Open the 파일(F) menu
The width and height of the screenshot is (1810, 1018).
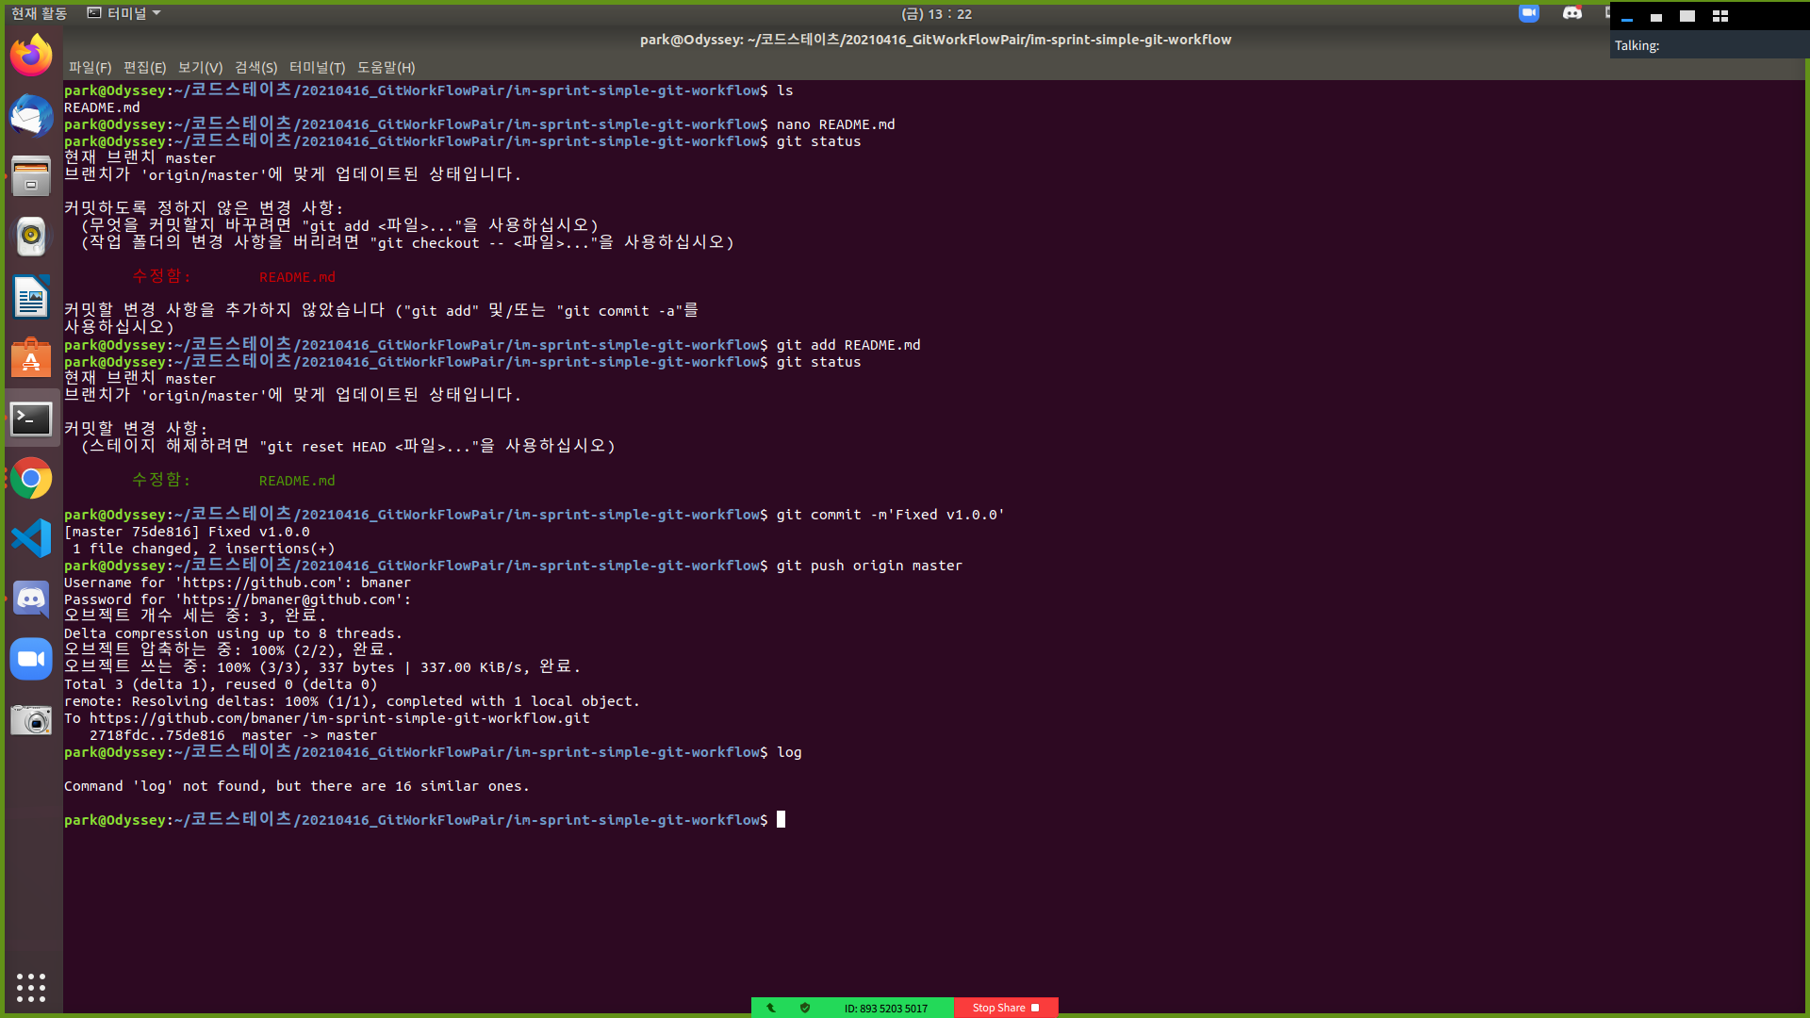pyautogui.click(x=90, y=68)
